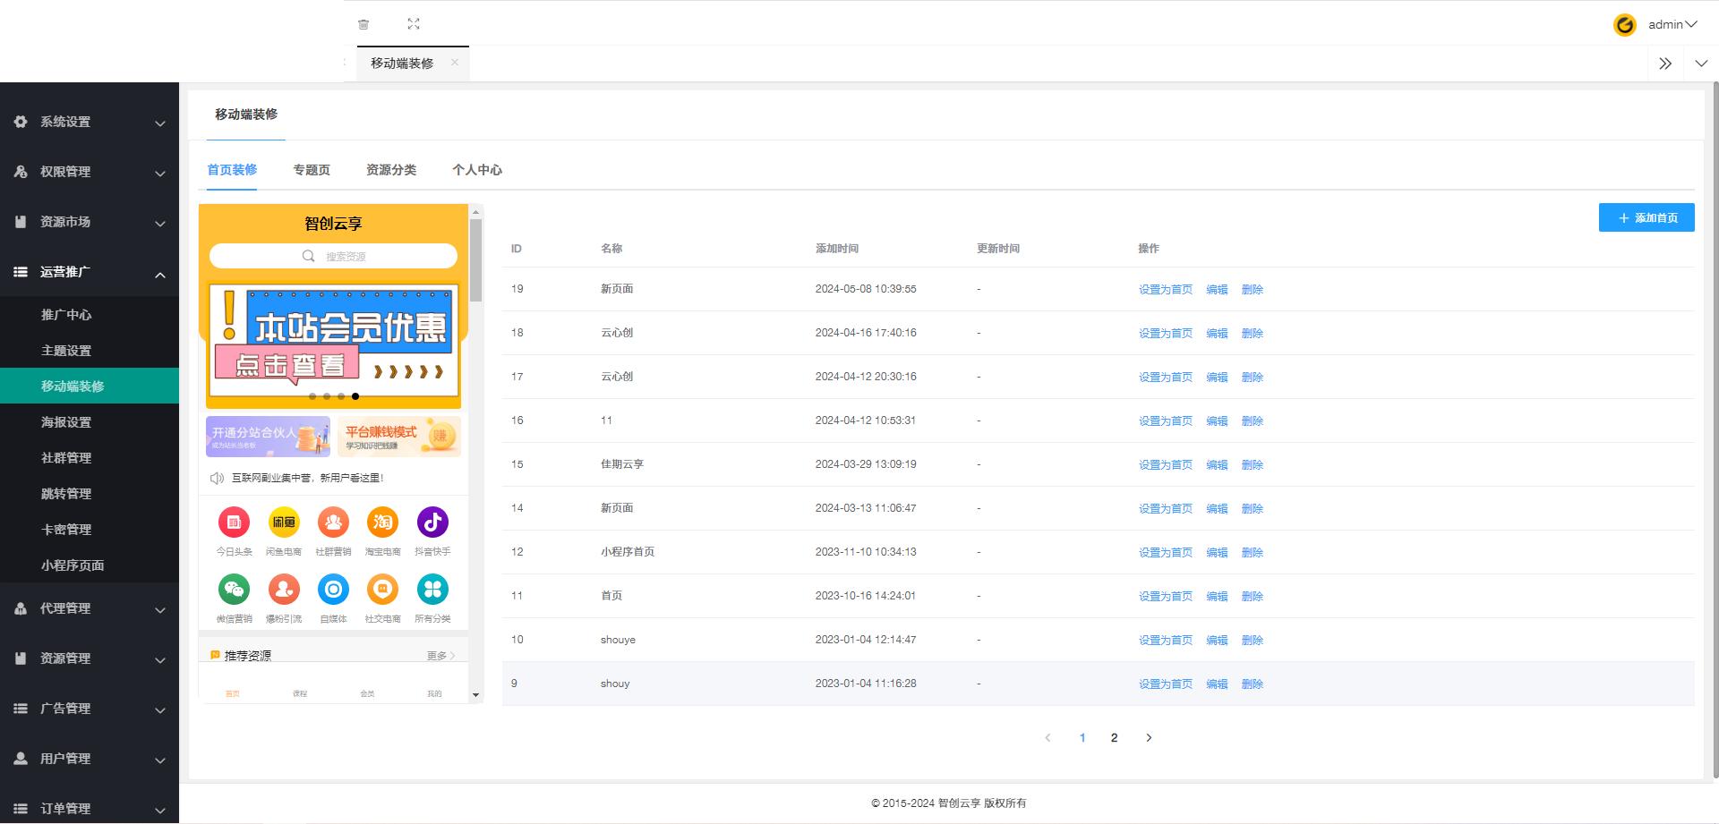Click the 抖音快手 TikTok icon in preview

[432, 522]
